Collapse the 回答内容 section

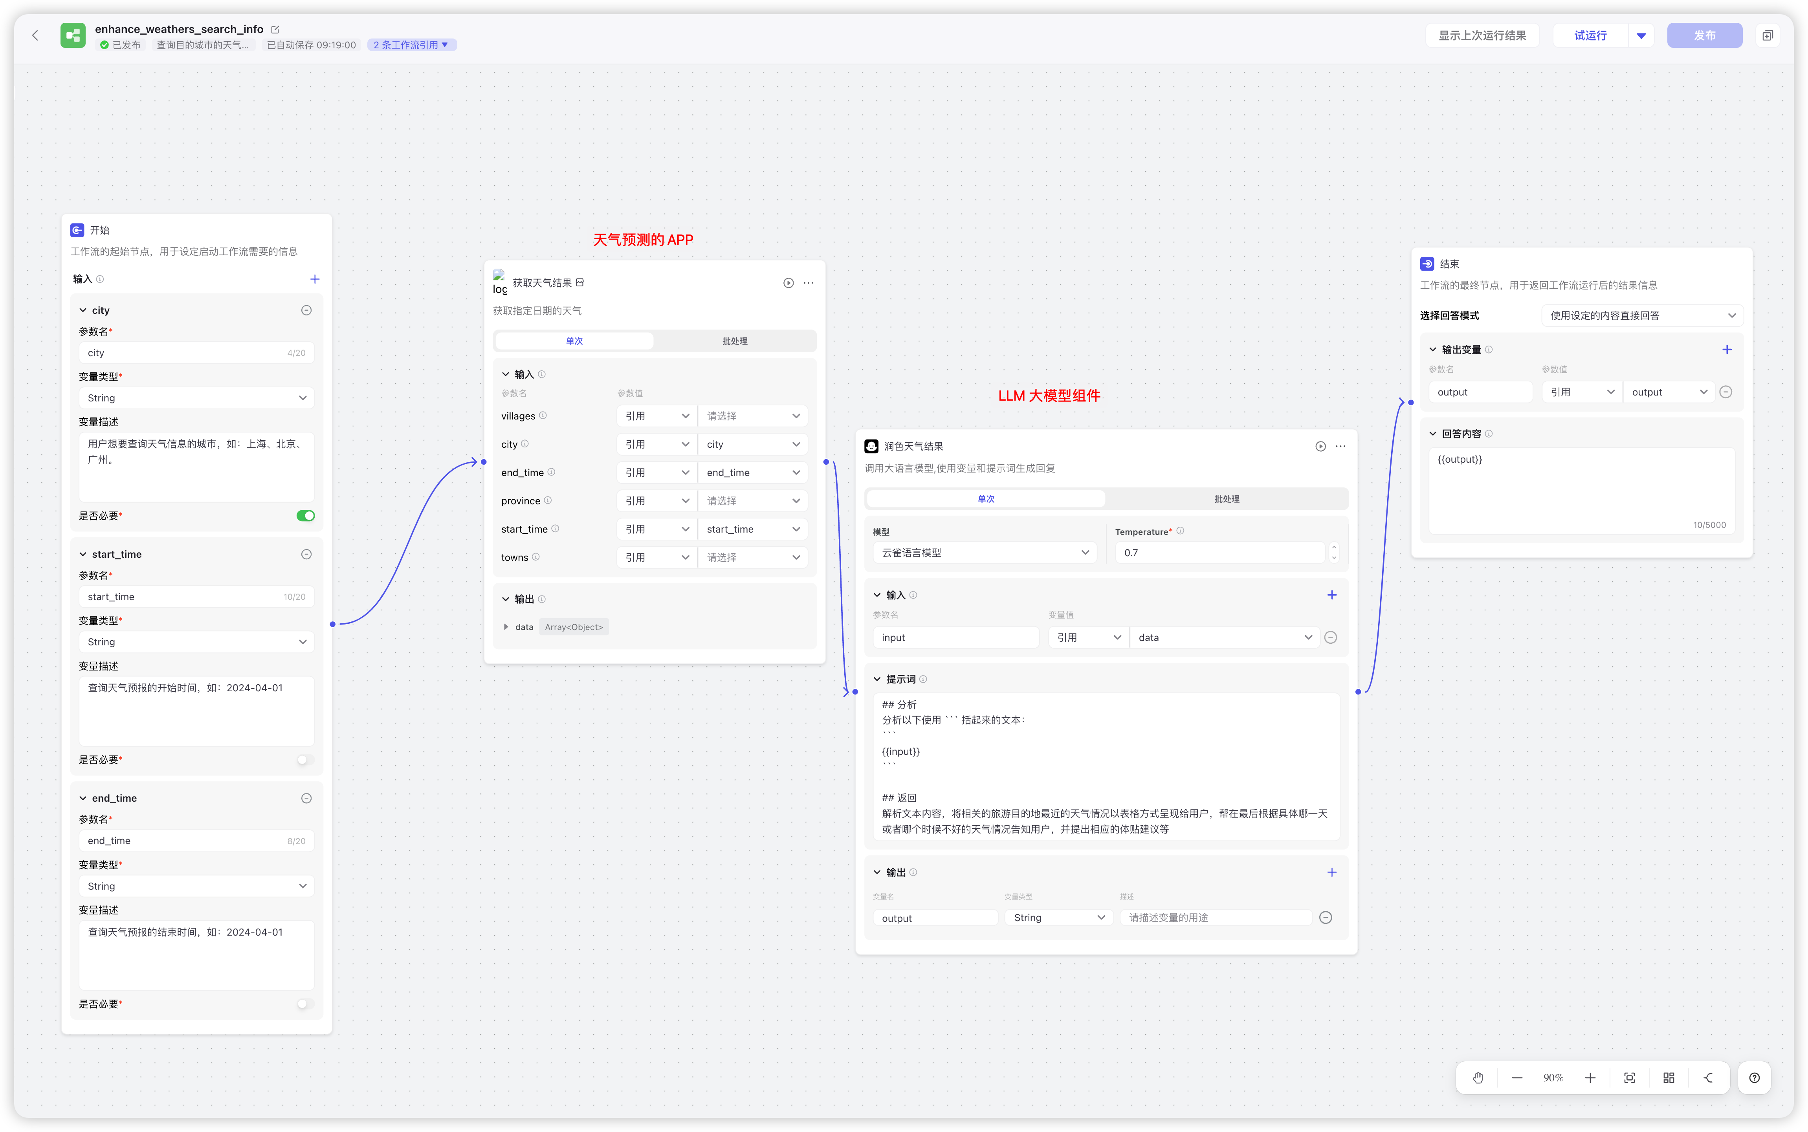click(1433, 434)
